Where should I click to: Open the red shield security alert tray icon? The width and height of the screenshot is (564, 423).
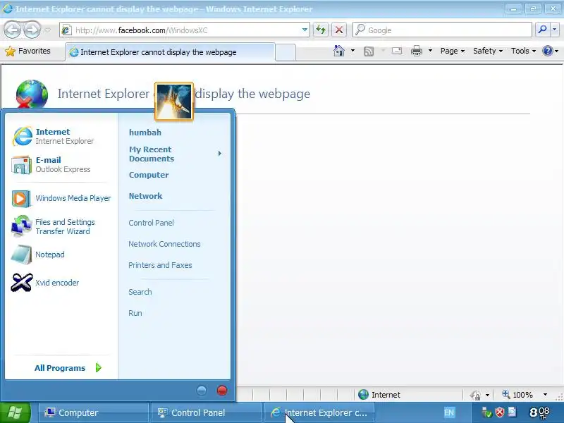point(499,412)
